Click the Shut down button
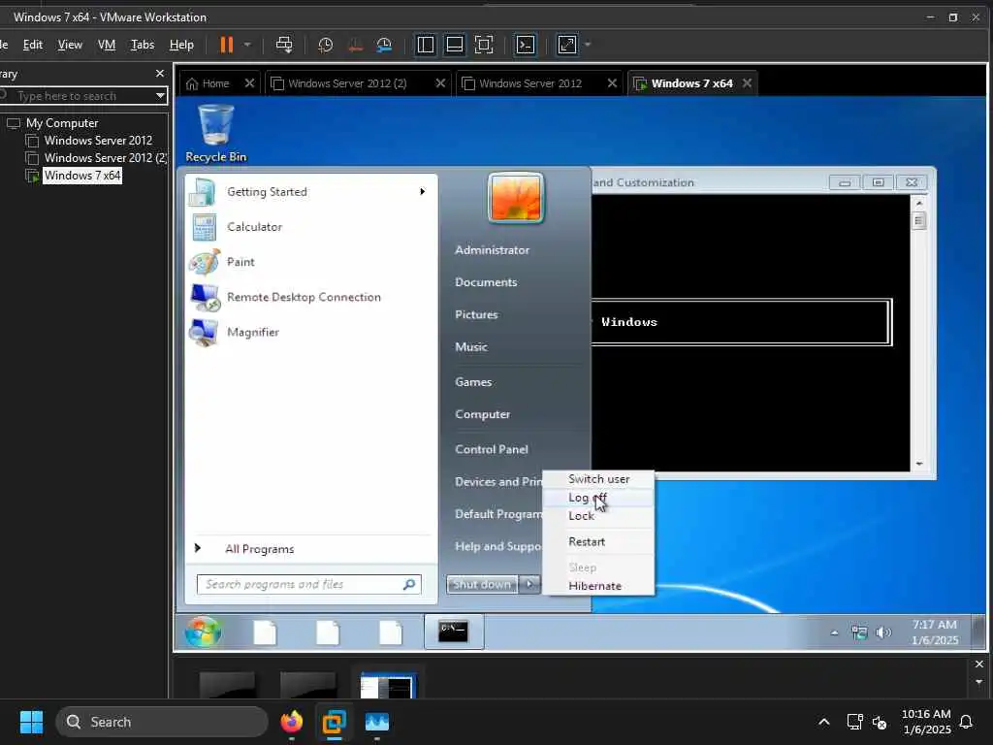This screenshot has width=993, height=745. pos(483,584)
